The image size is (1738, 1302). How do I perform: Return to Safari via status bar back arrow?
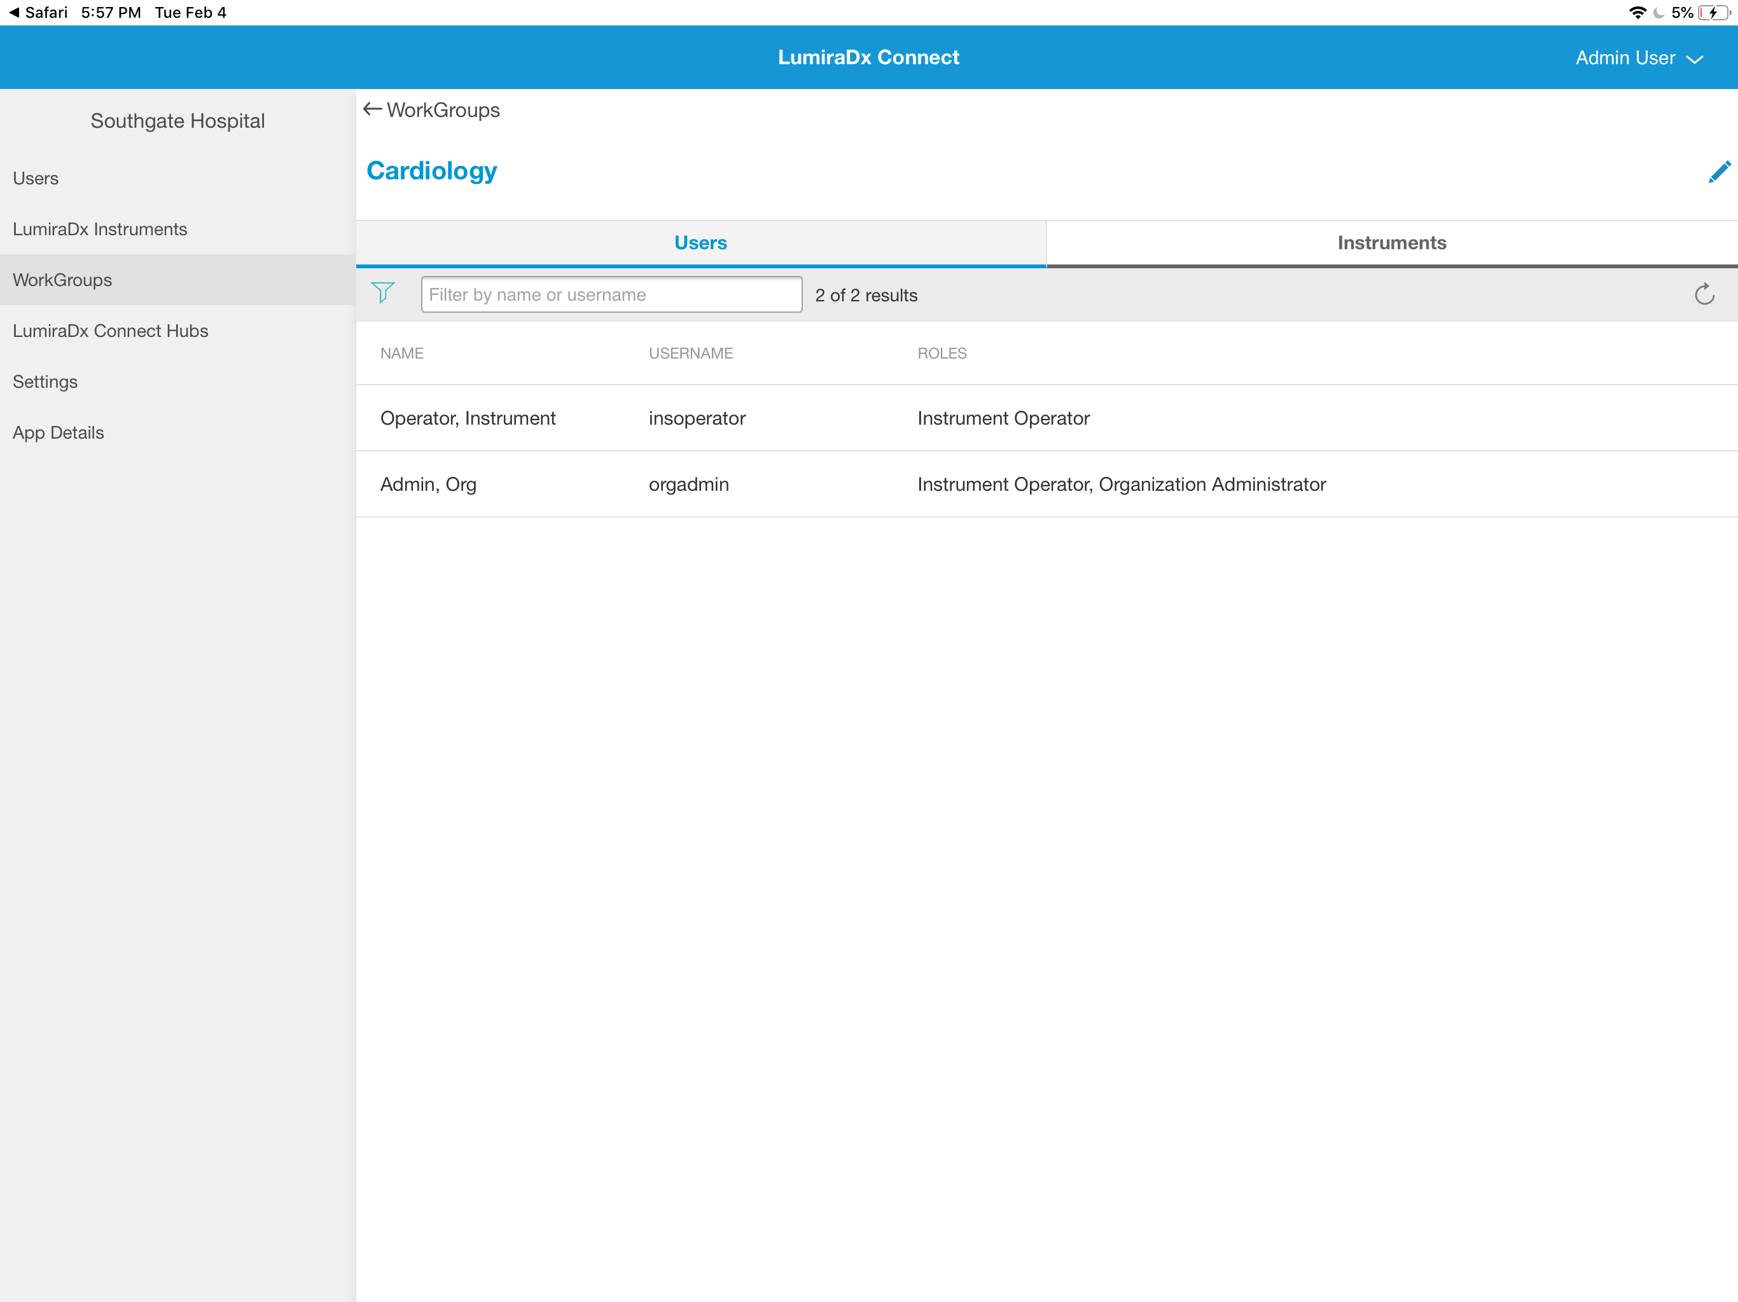(x=14, y=13)
